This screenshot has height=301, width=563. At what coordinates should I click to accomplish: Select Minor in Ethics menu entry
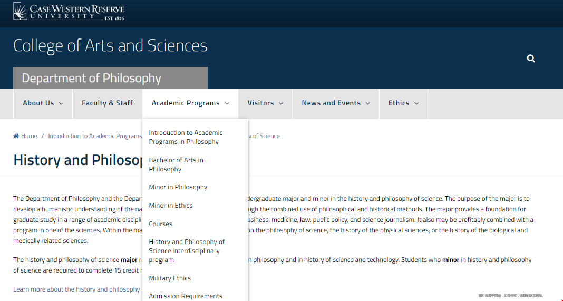tap(171, 206)
